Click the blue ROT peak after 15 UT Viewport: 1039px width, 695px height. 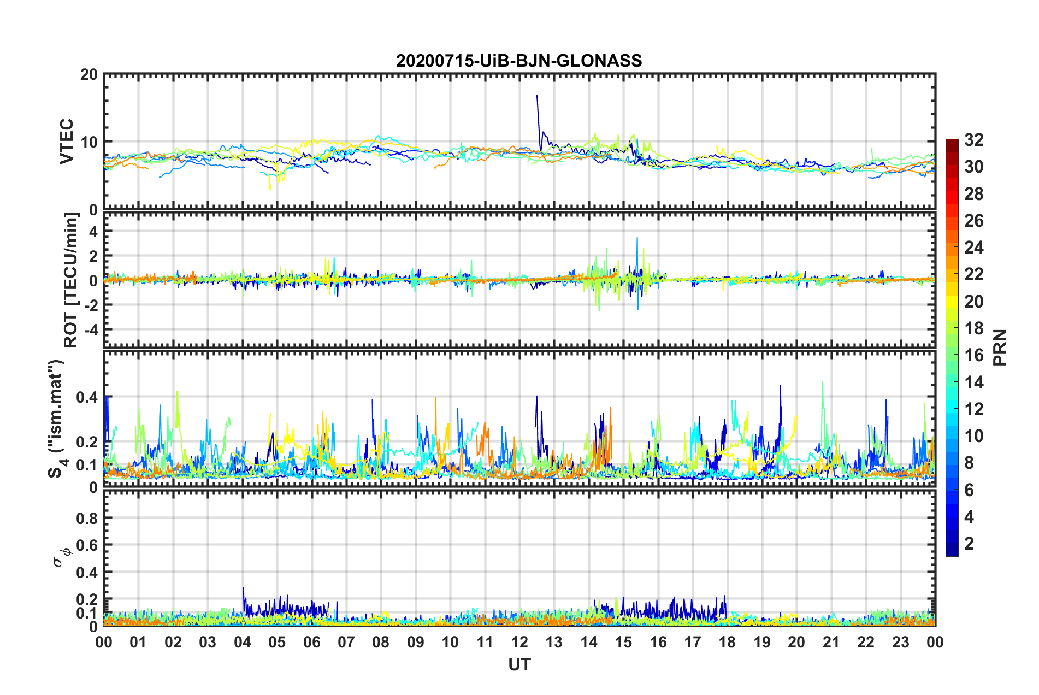coord(637,273)
